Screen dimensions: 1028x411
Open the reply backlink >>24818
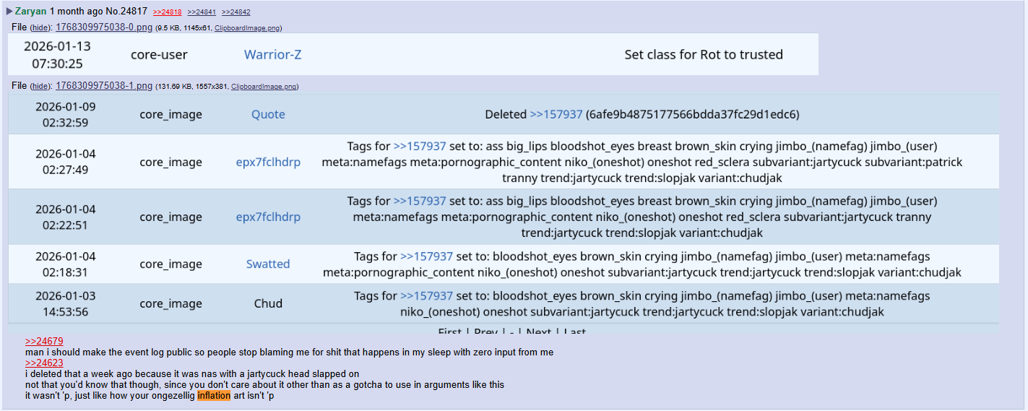167,12
